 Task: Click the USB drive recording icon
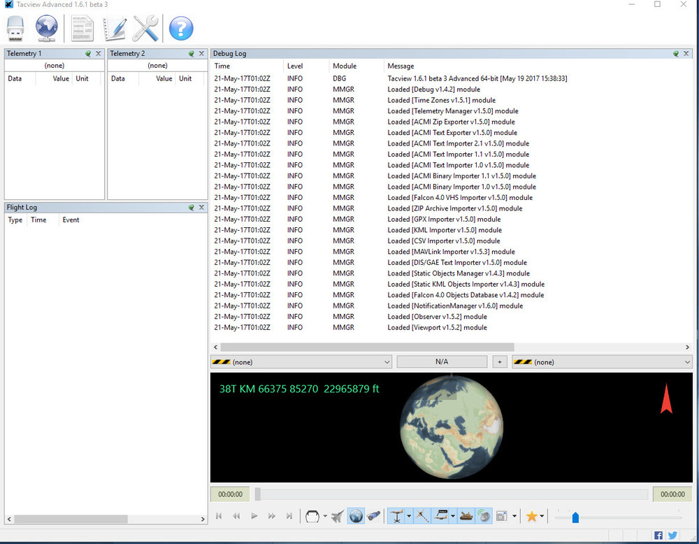click(17, 29)
